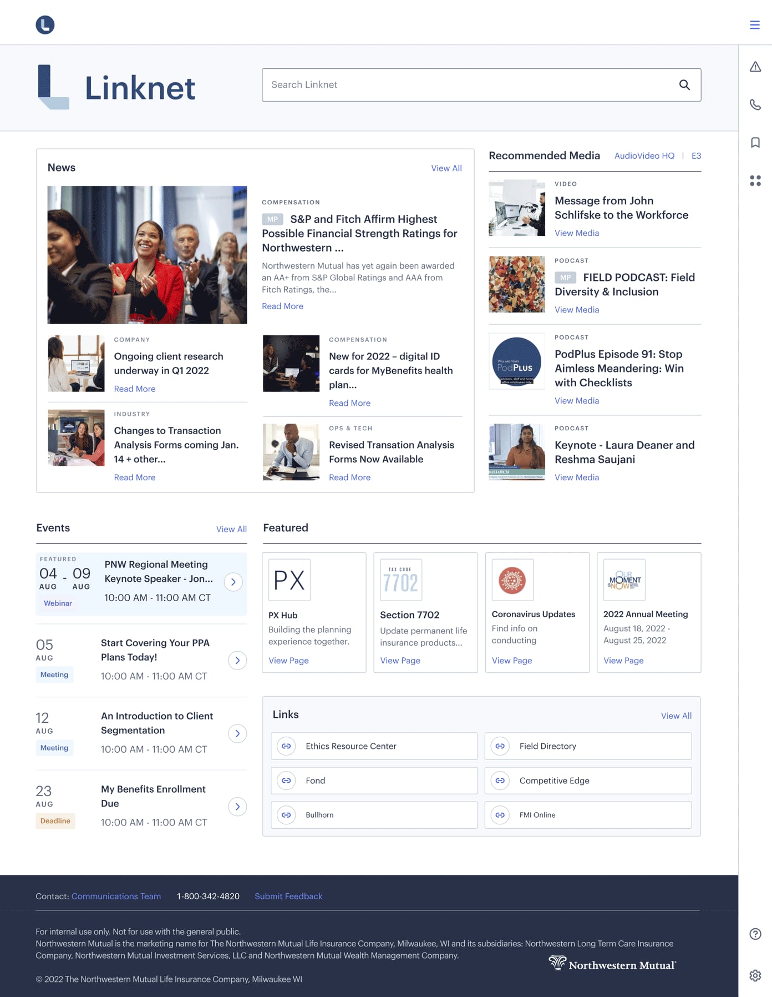Click phone number 1-800-342-4820
772x997 pixels.
[208, 897]
